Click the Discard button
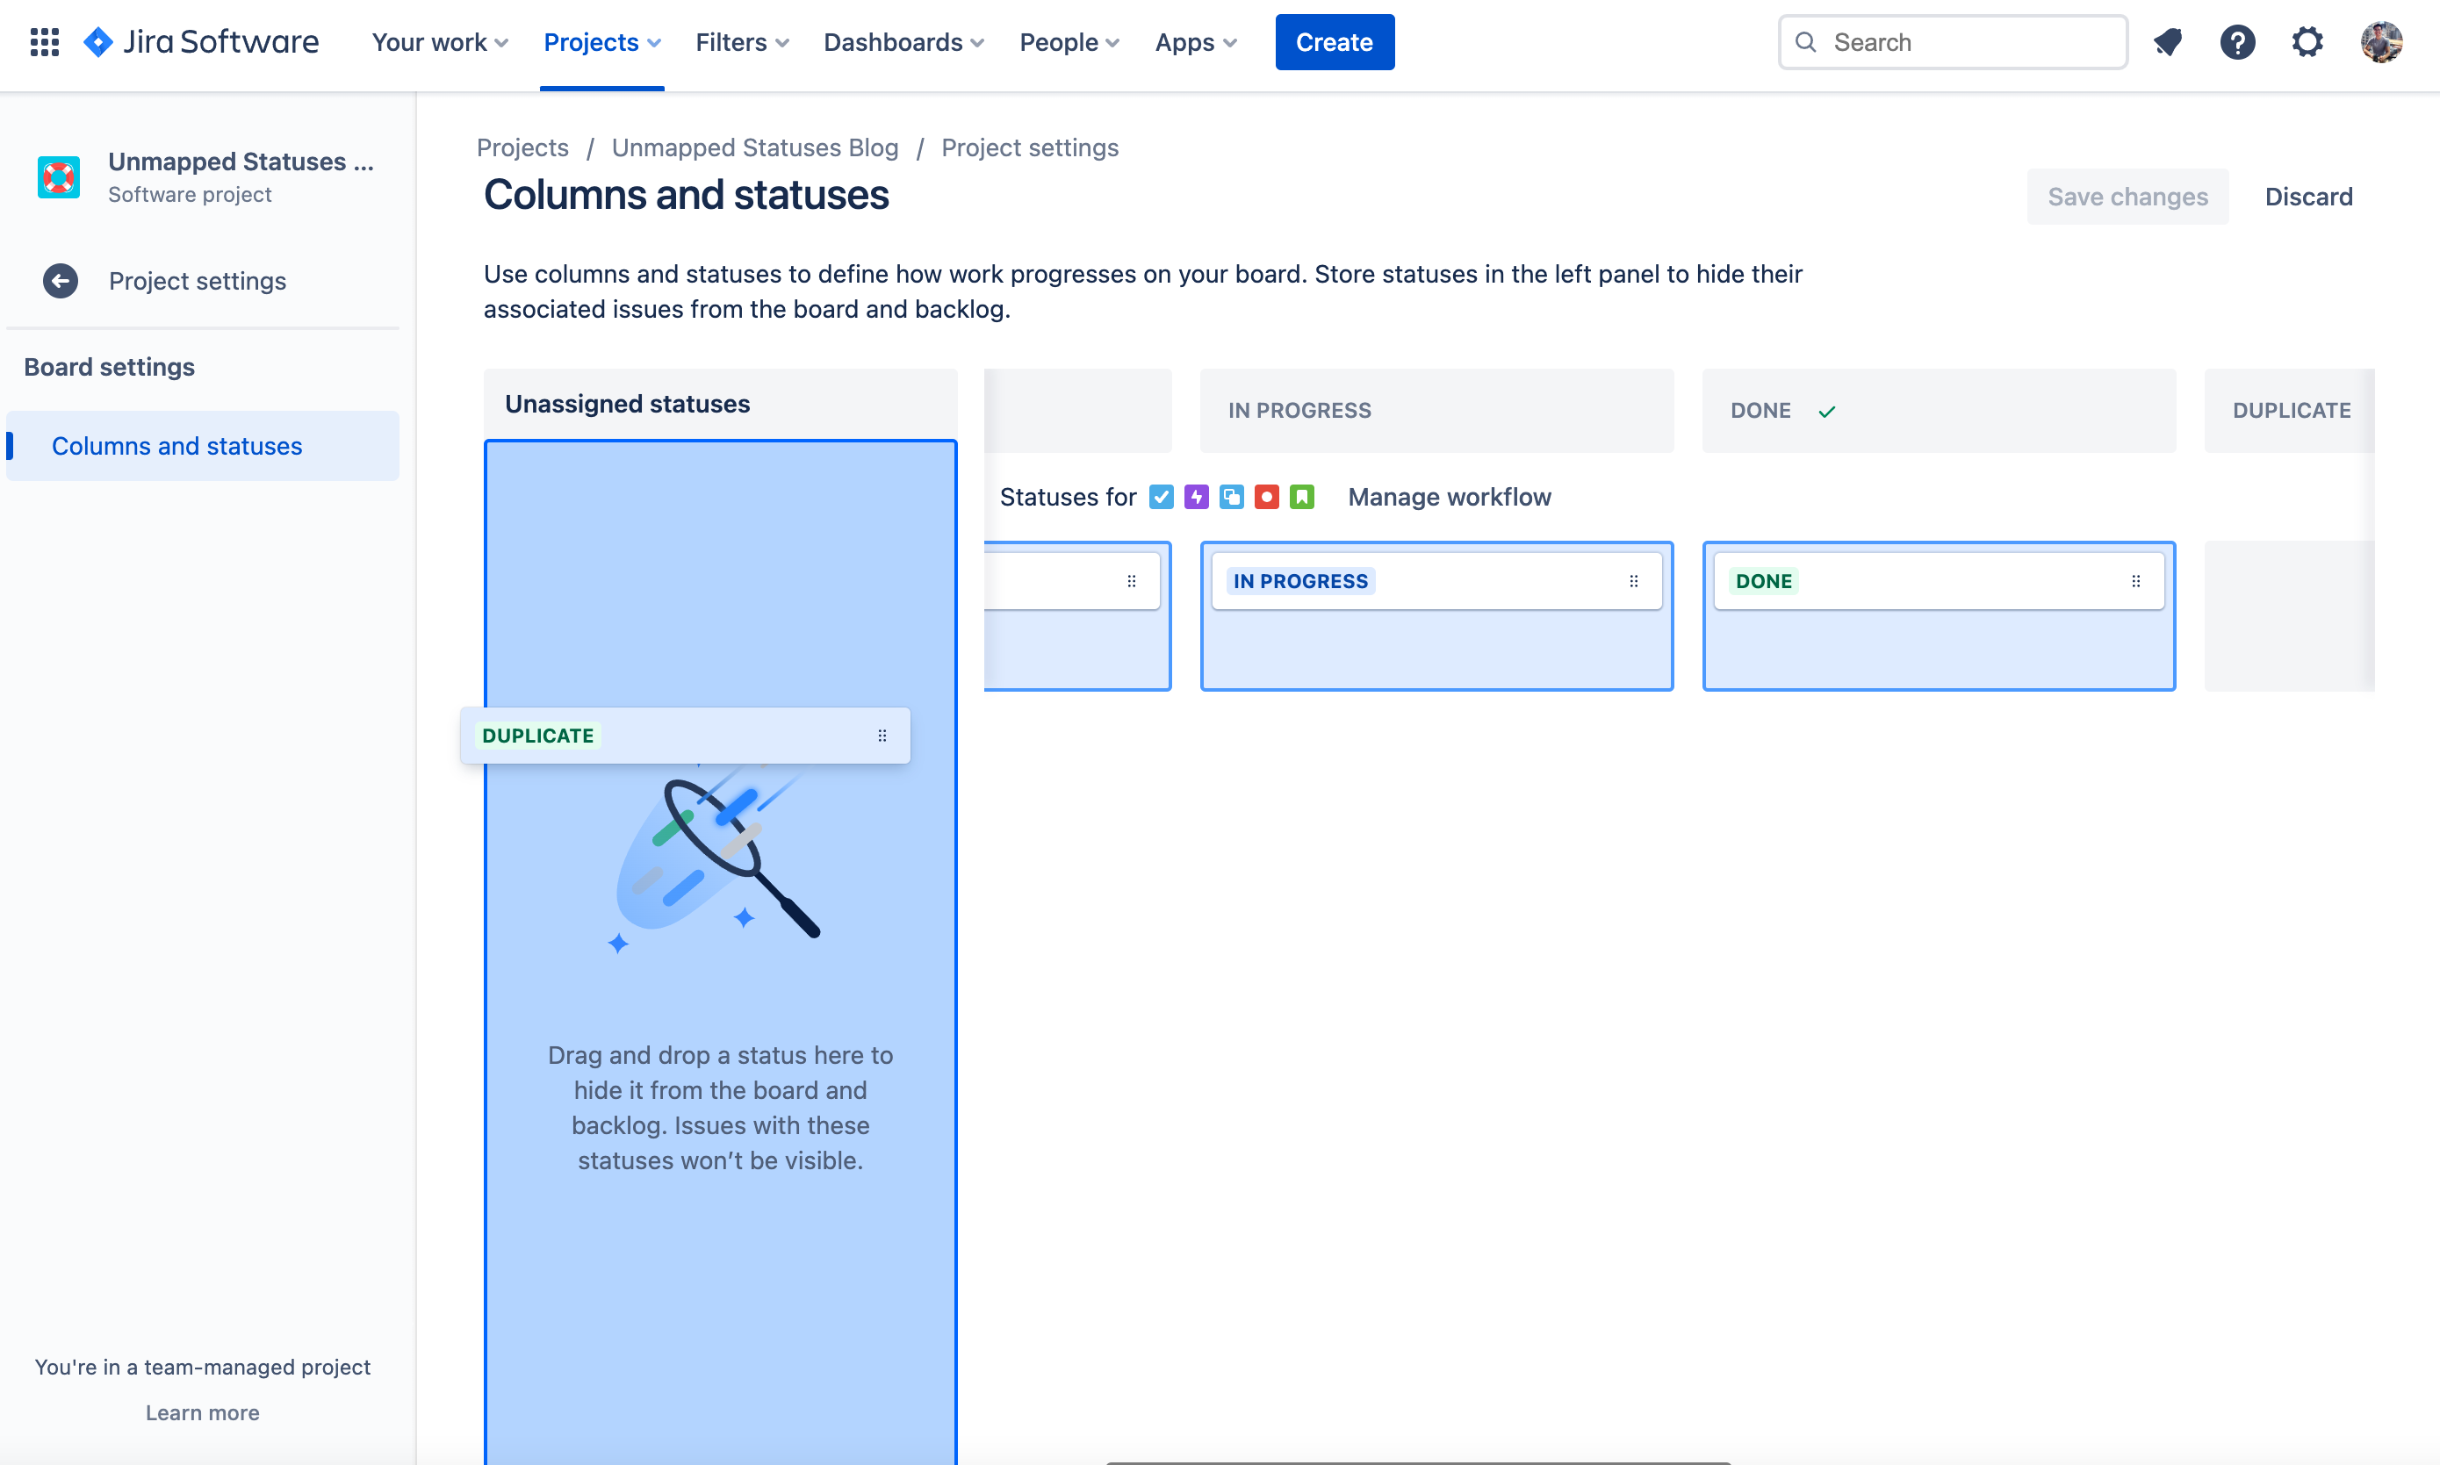The image size is (2440, 1465). click(x=2307, y=197)
